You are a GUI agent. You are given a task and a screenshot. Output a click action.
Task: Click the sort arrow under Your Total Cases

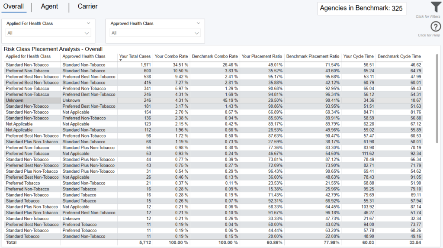(x=121, y=60)
